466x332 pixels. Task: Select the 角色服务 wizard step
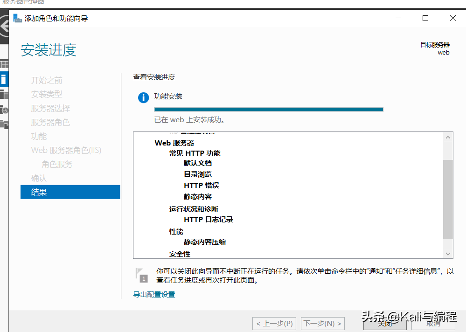point(57,164)
